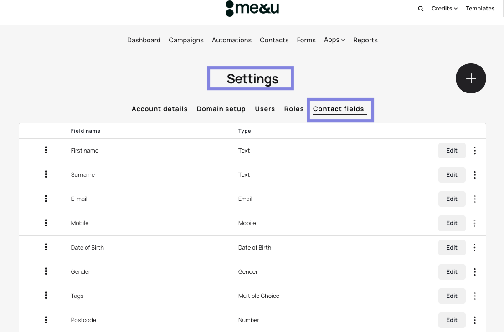Open more options for Gender row
Screen dimensions: 504x332
coord(475,272)
